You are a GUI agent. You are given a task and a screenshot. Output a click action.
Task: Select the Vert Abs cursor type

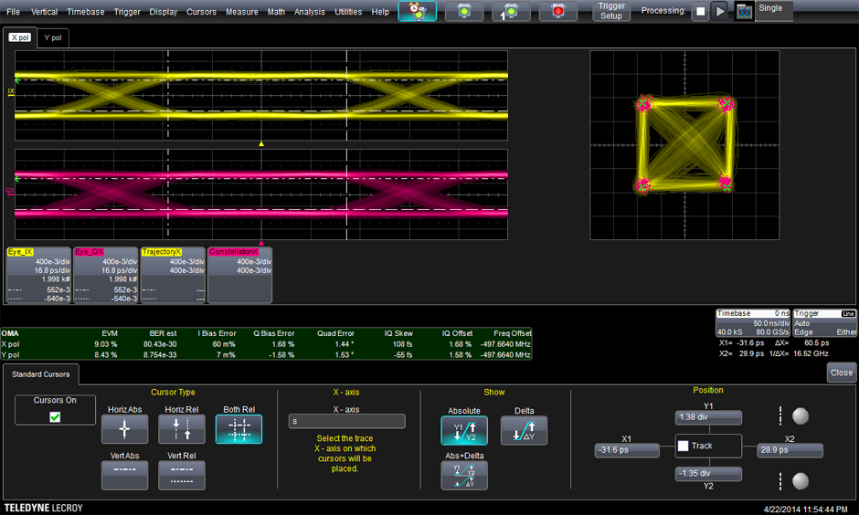coord(124,474)
